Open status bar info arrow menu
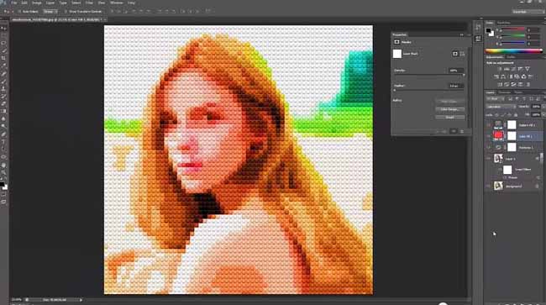This screenshot has height=305, width=546. 81,300
